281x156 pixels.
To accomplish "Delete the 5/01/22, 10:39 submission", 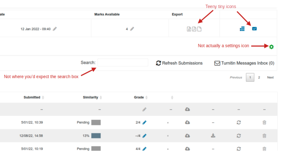I will 264,123.
